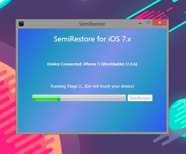Click the disabled SemiRestore button

[x=140, y=98]
